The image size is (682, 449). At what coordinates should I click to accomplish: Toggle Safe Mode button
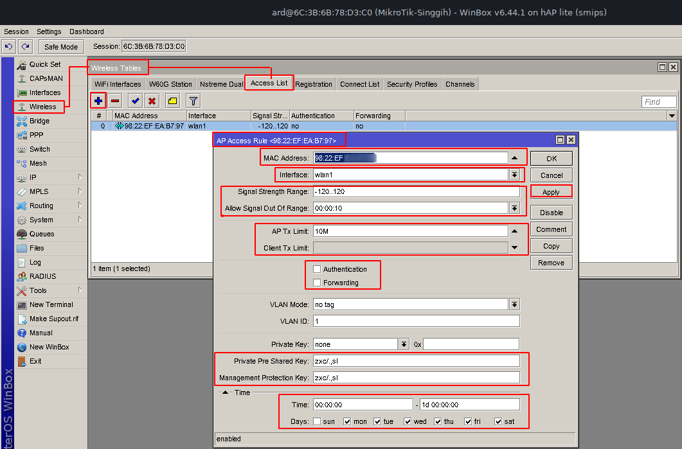[x=61, y=46]
